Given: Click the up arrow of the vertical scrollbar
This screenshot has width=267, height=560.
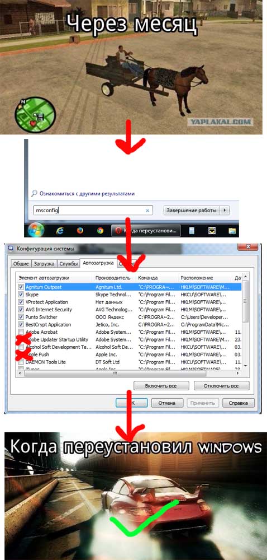Looking at the screenshot, I should (245, 278).
